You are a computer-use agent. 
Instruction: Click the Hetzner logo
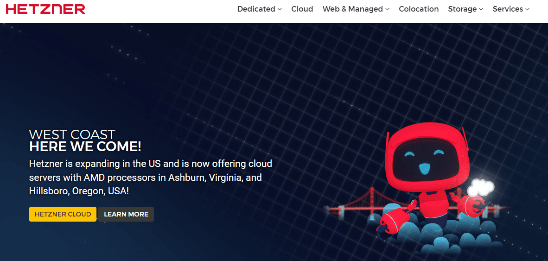(x=45, y=9)
